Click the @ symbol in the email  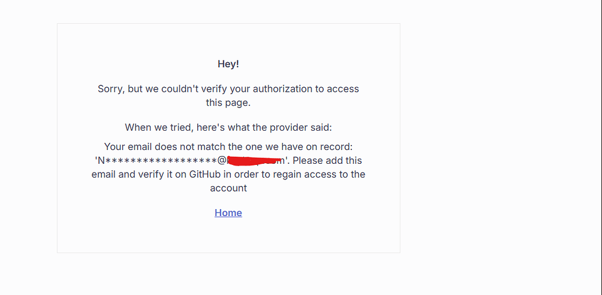222,160
